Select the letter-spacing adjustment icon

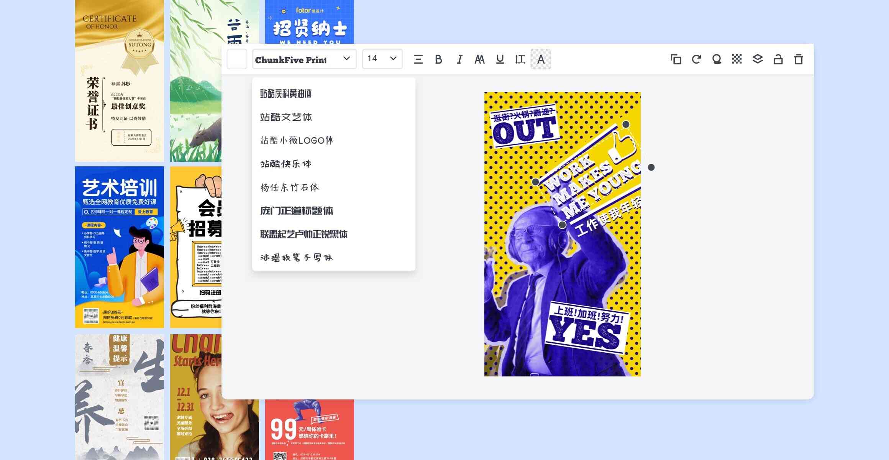pyautogui.click(x=520, y=59)
